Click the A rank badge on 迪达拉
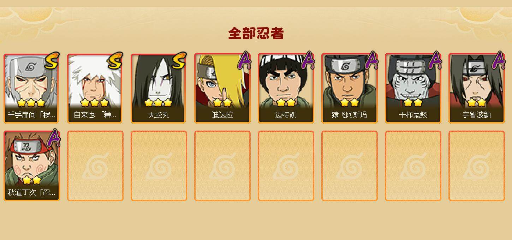 coord(244,61)
